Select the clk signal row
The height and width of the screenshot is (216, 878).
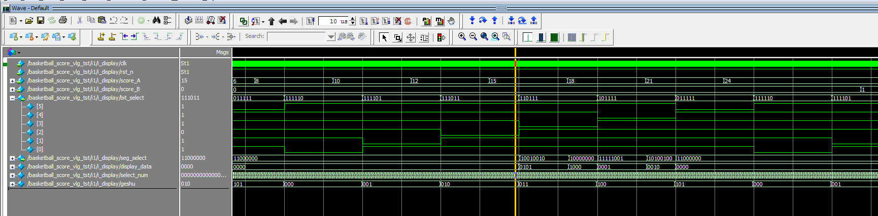tap(91, 63)
